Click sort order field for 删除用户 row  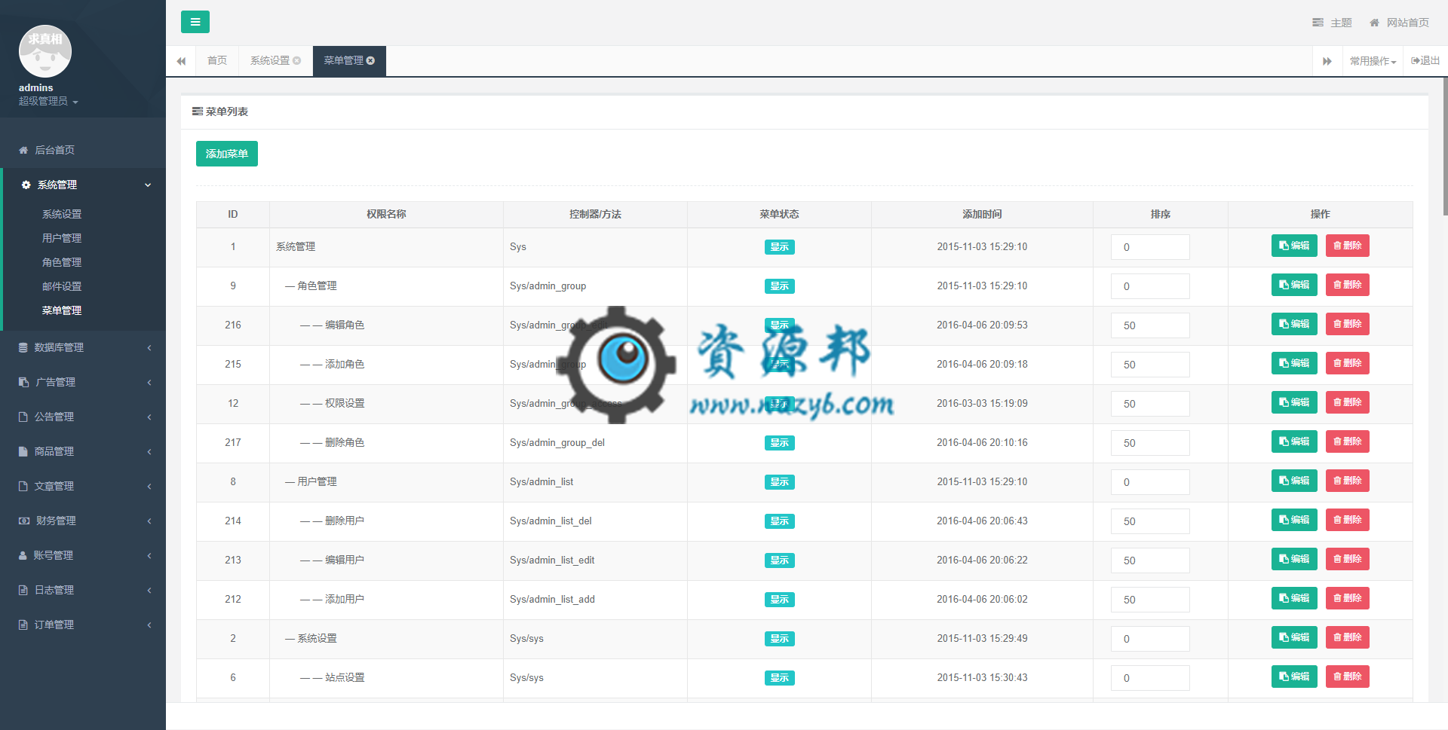click(1150, 521)
